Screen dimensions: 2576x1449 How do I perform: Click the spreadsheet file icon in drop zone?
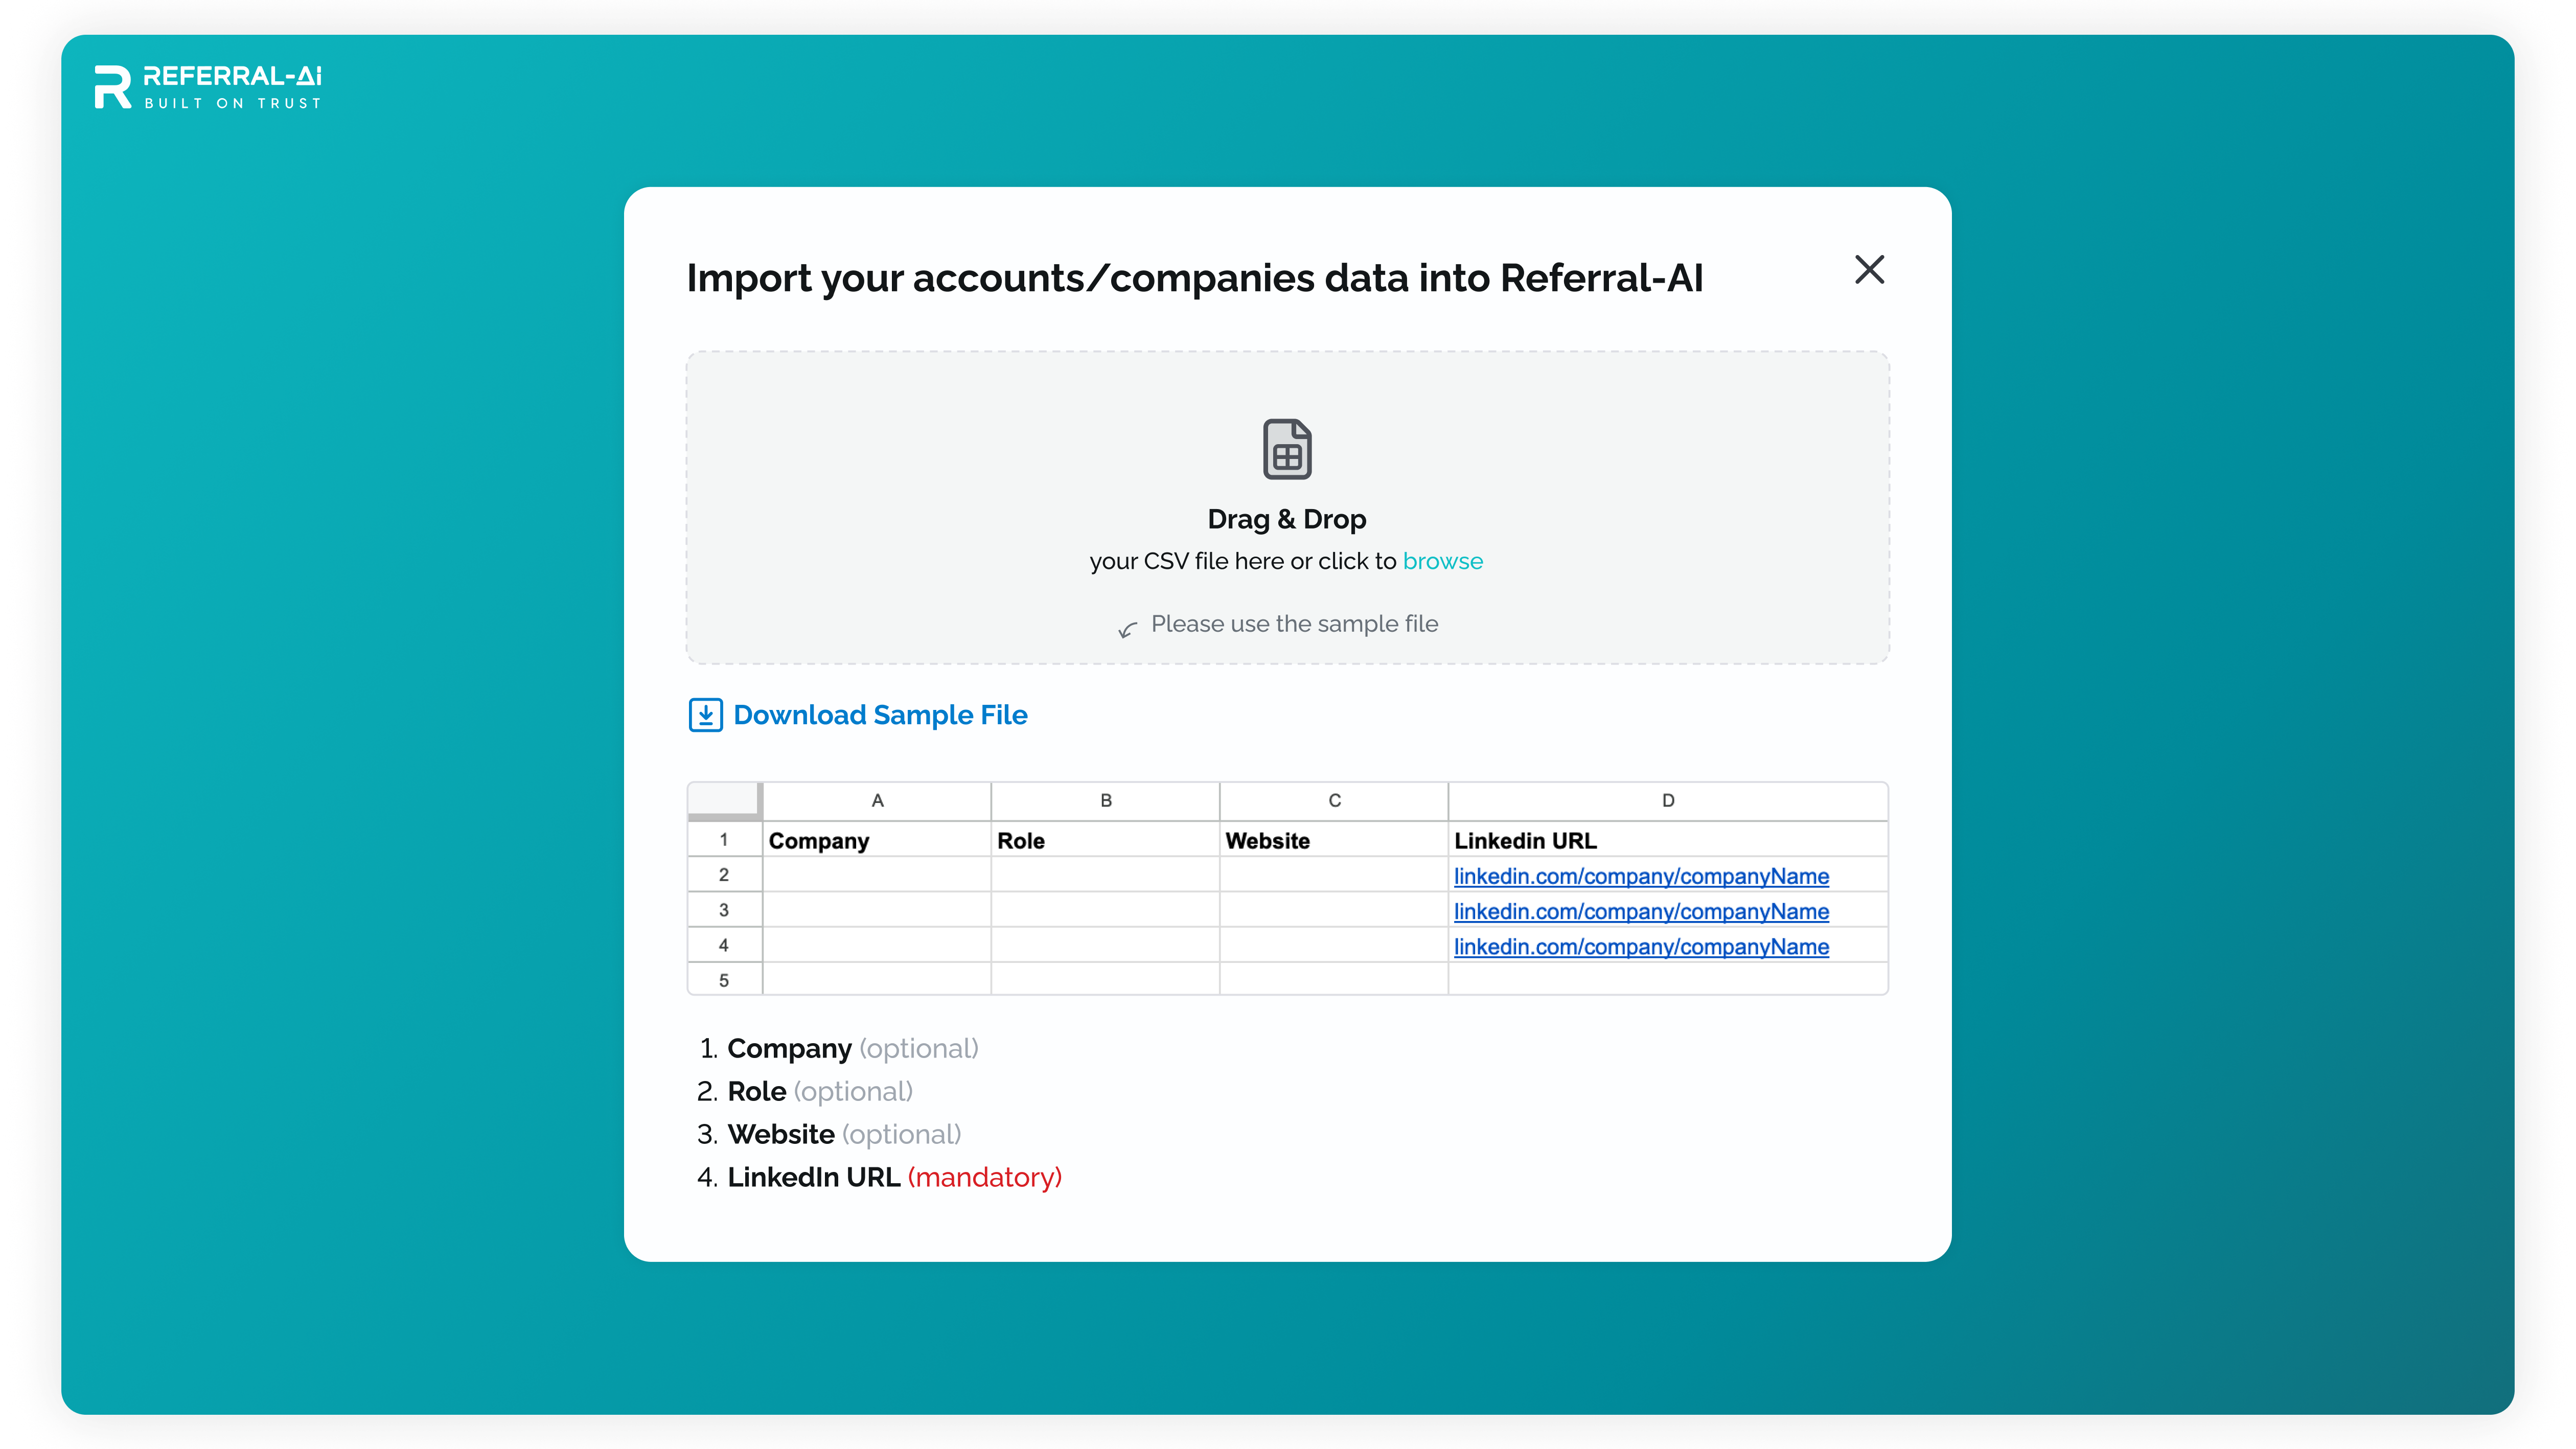pos(1287,449)
